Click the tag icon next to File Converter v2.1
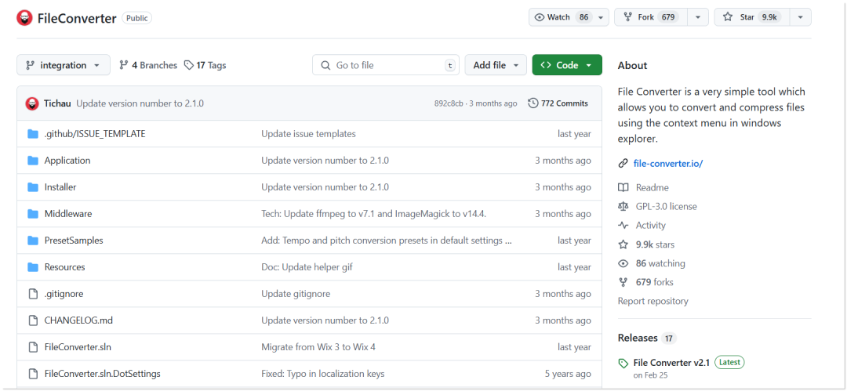Screen dimensions: 847x391 click(x=623, y=363)
